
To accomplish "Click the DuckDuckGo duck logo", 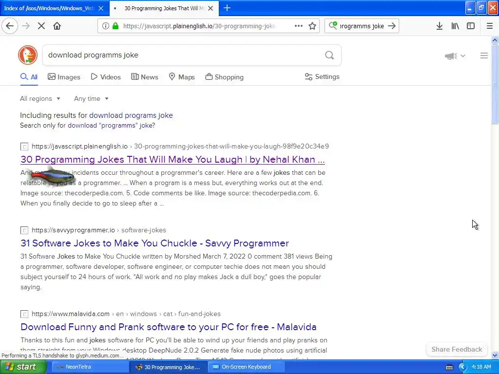I will tap(28, 55).
